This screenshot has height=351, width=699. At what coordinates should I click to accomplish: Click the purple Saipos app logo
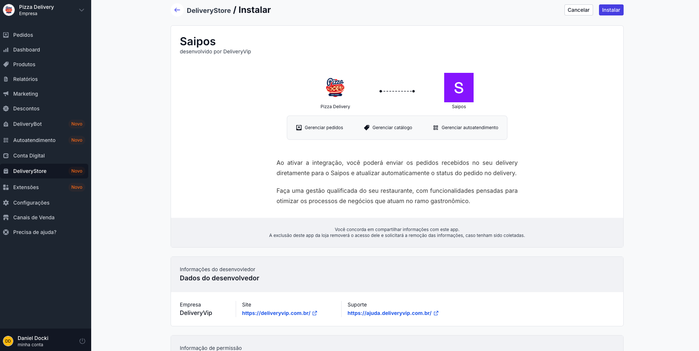pyautogui.click(x=459, y=88)
